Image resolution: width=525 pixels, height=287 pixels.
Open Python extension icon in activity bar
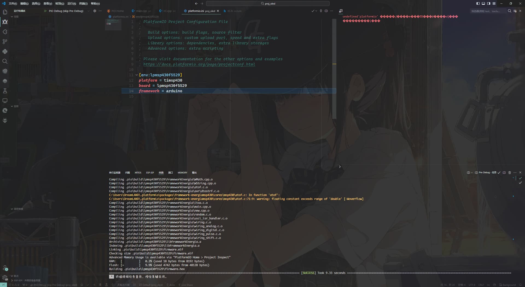[5, 51]
